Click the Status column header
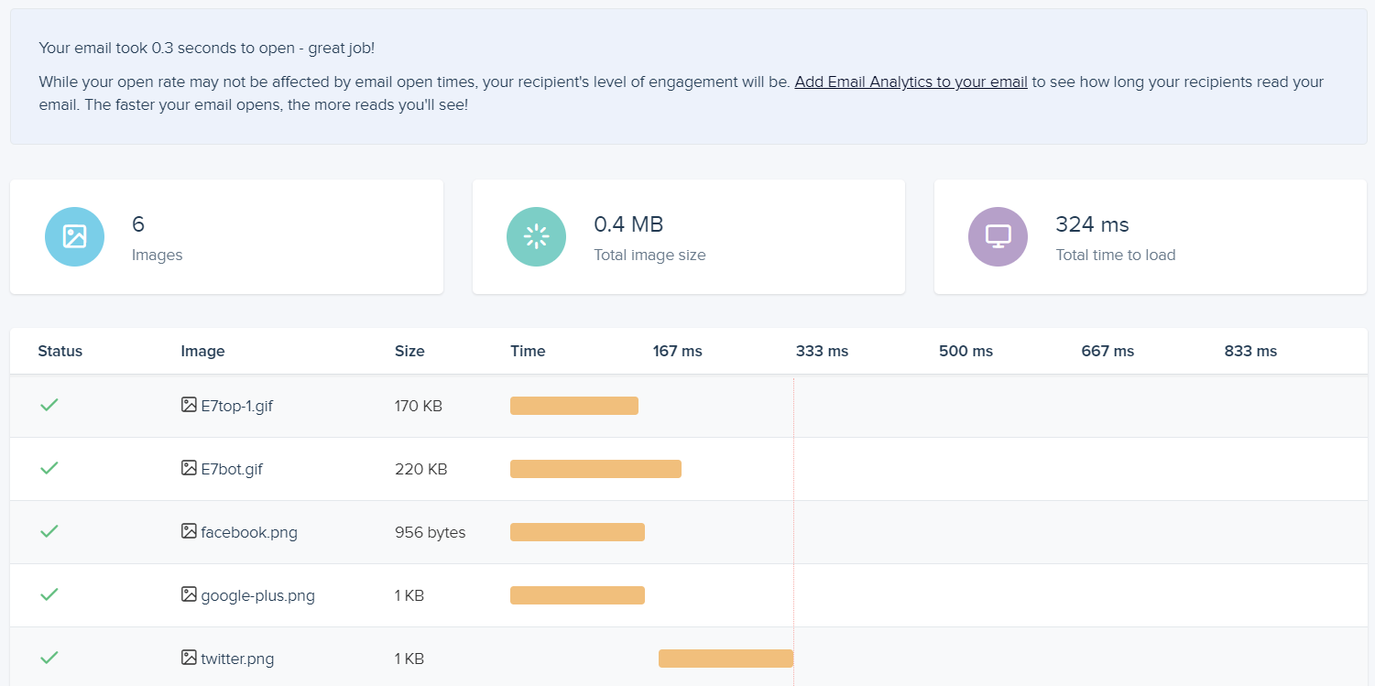This screenshot has height=686, width=1375. click(60, 351)
